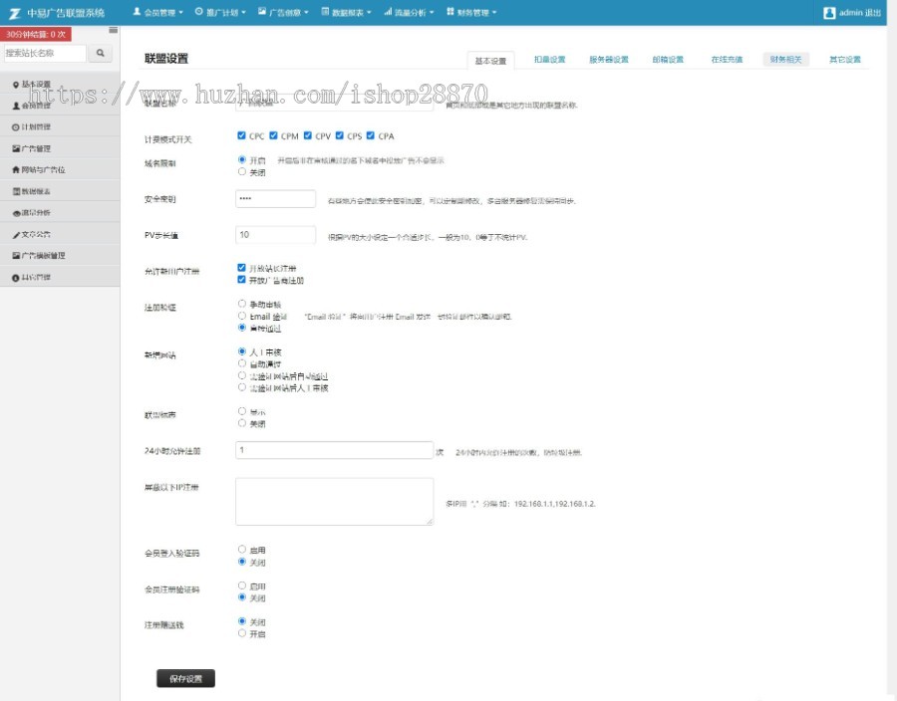Viewport: 897px width, 701px height.
Task: Uncheck the CPA billing mode checkbox
Action: (371, 135)
